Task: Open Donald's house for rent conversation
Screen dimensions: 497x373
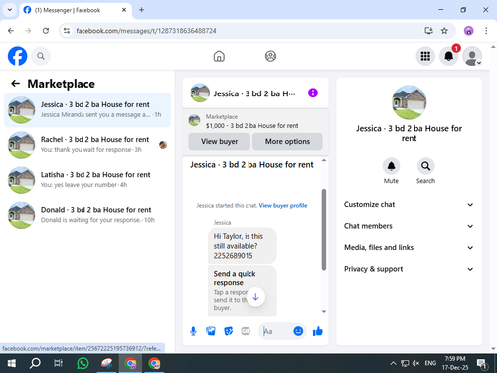Action: click(x=87, y=215)
